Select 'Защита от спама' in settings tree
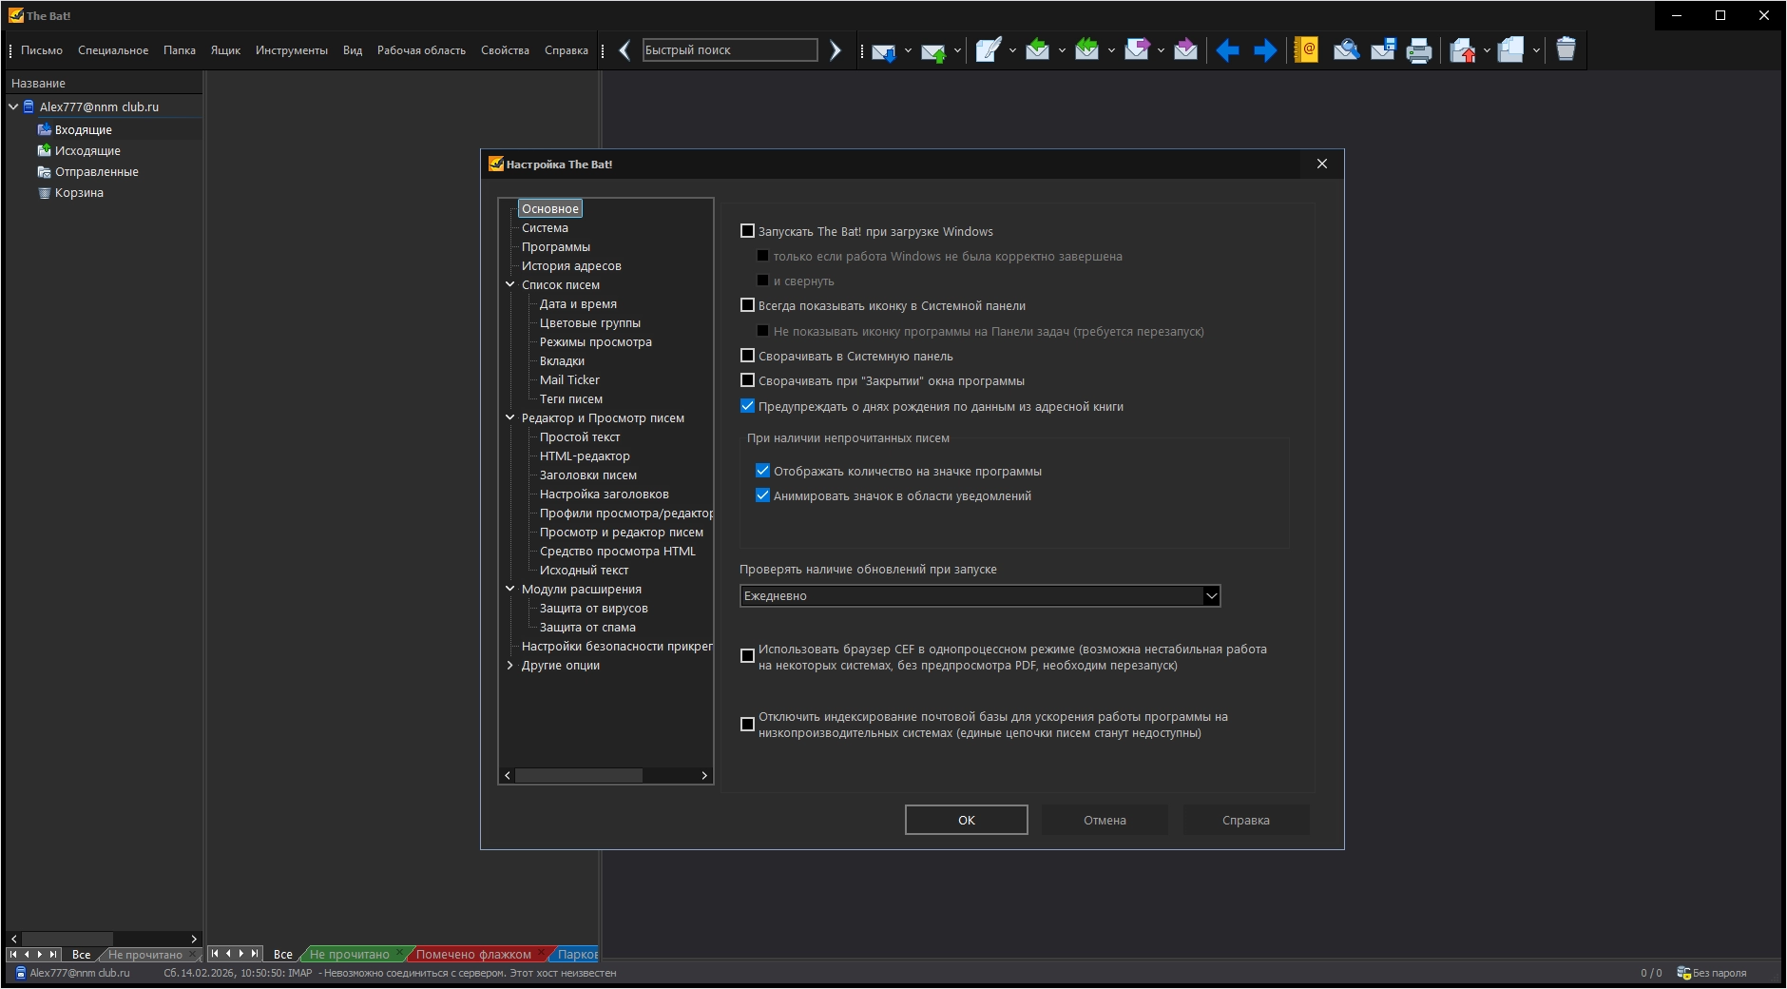Screen dimensions: 1787x989 point(587,627)
